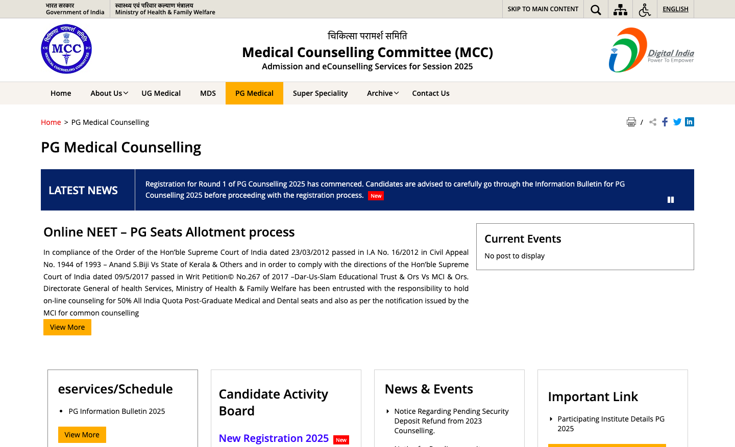Open the New Registration 2025 link
This screenshot has width=735, height=447.
(274, 438)
